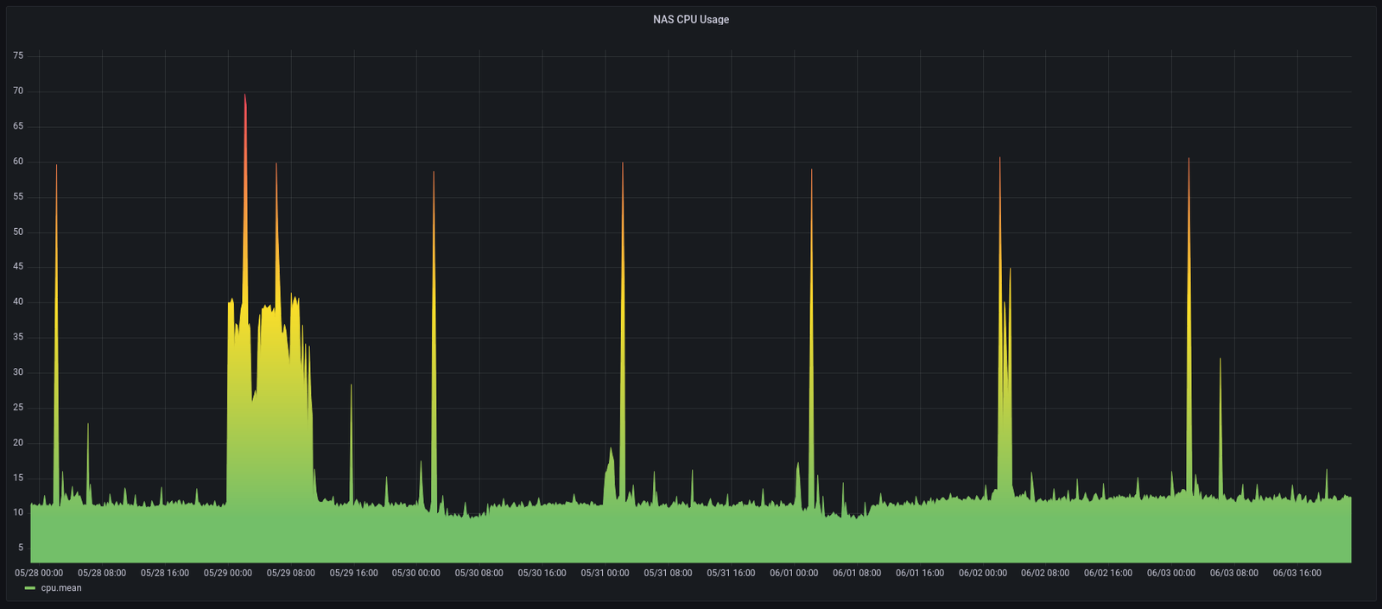Click the 40 value on the y-axis
The image size is (1382, 609).
tap(18, 301)
